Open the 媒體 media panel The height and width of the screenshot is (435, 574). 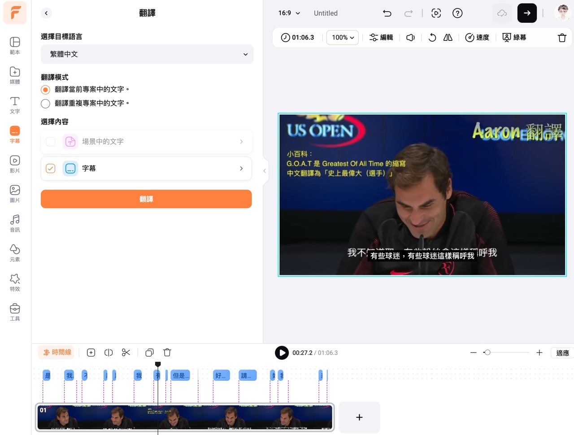15,75
